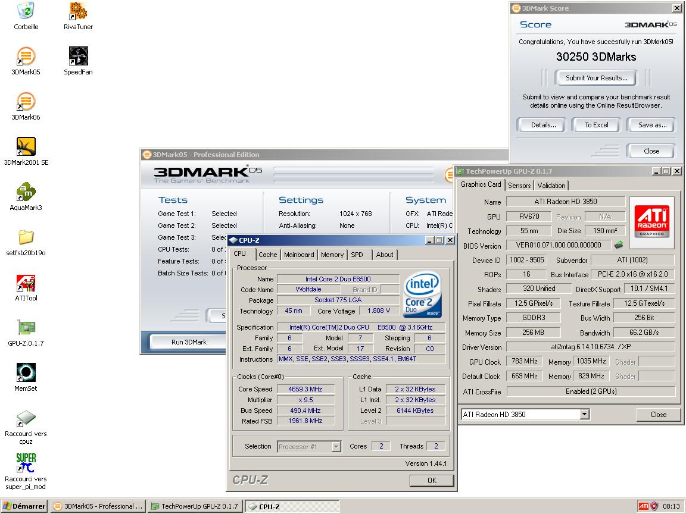Screen dimensions: 686x514
Task: Click the ATI tray icon in system tray
Action: pyautogui.click(x=643, y=506)
